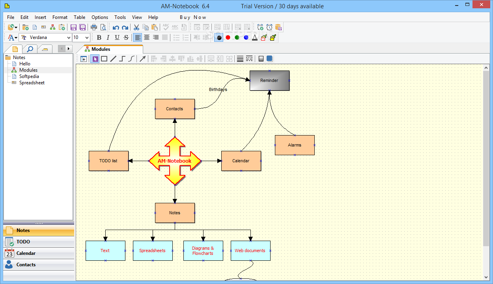
Task: Set right text alignment
Action: point(156,37)
